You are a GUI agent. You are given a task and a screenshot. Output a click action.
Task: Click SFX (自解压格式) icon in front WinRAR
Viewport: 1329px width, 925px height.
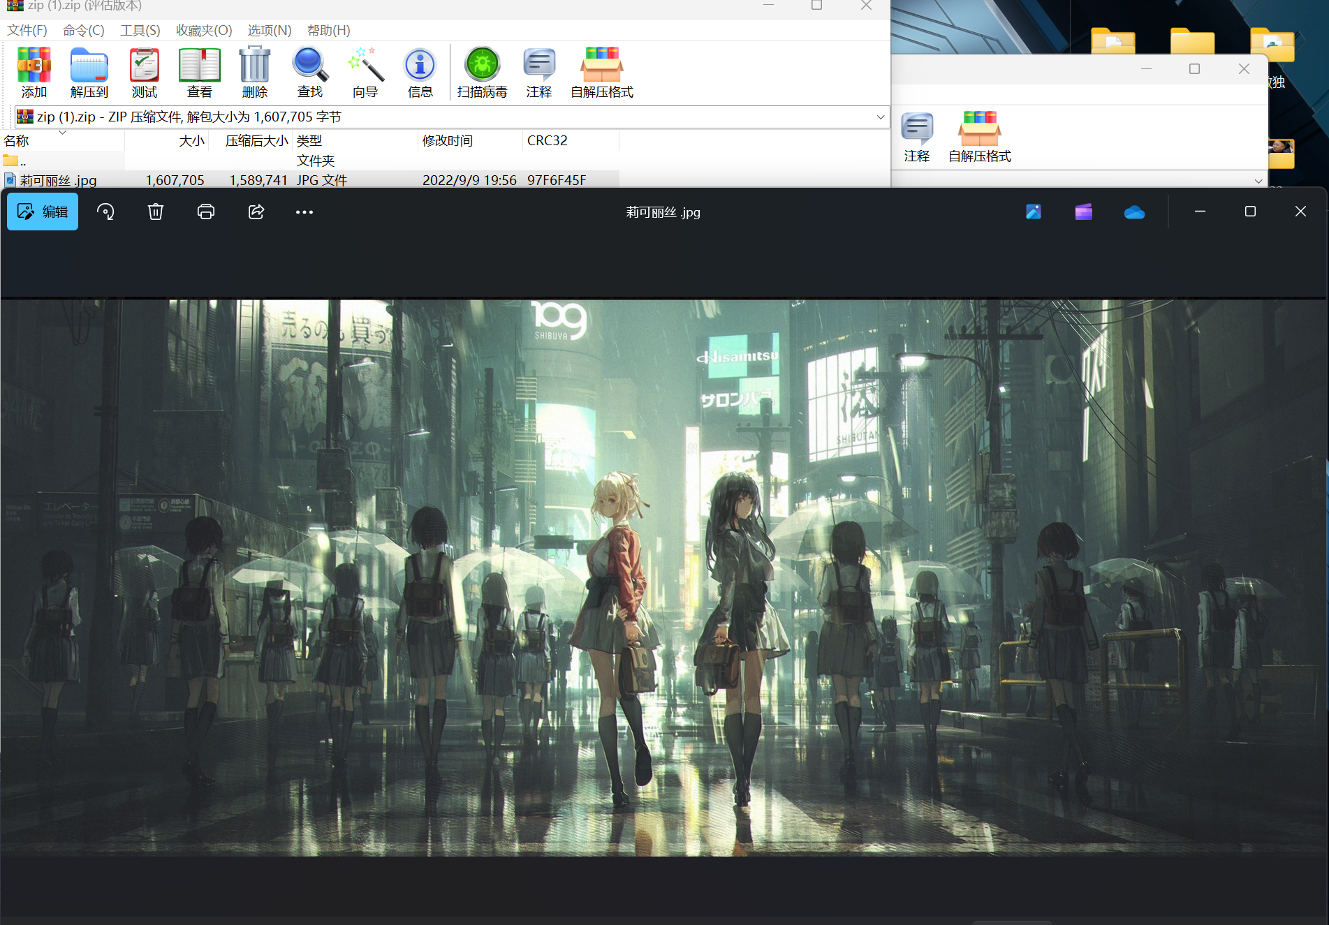pyautogui.click(x=602, y=72)
